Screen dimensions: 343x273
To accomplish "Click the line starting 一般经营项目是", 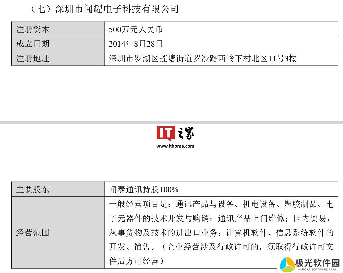I will [x=221, y=204].
